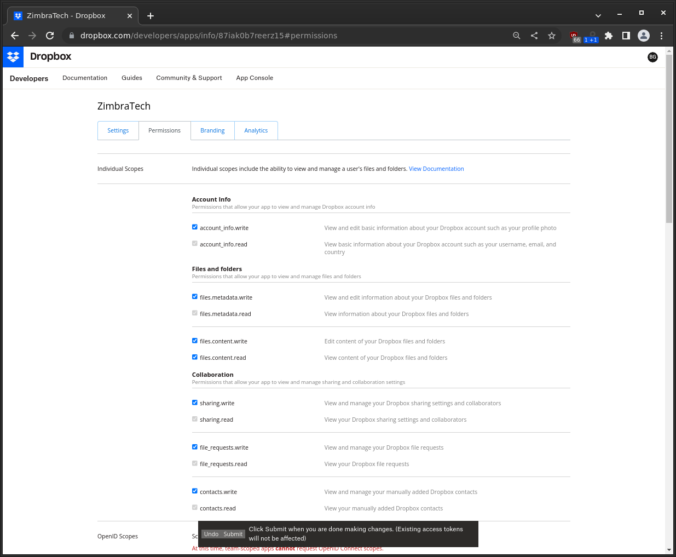This screenshot has height=557, width=676.
Task: Click the BG account avatar on Dropbox
Action: [x=652, y=57]
